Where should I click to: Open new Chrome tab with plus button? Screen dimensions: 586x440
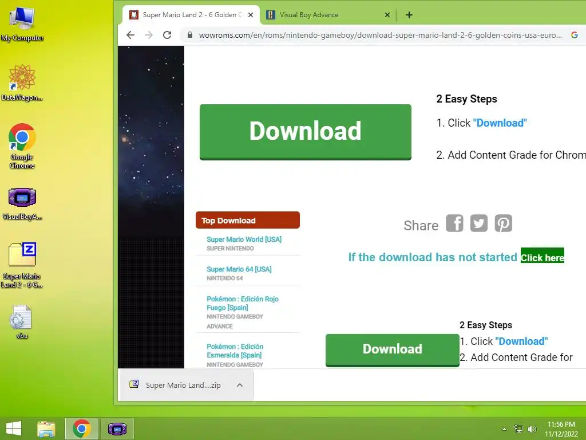(x=409, y=15)
